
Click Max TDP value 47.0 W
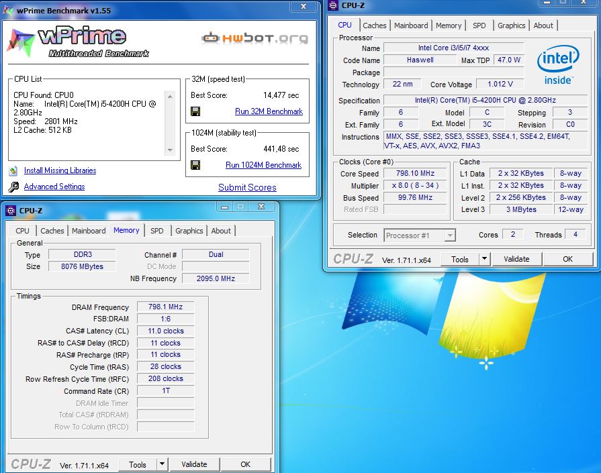click(x=509, y=60)
